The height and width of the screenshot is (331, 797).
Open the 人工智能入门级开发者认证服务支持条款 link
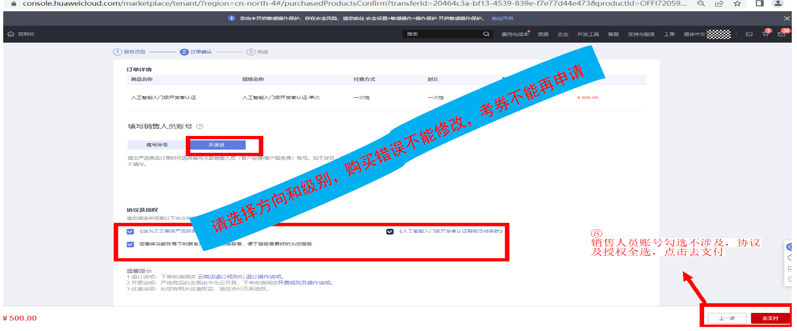(451, 231)
